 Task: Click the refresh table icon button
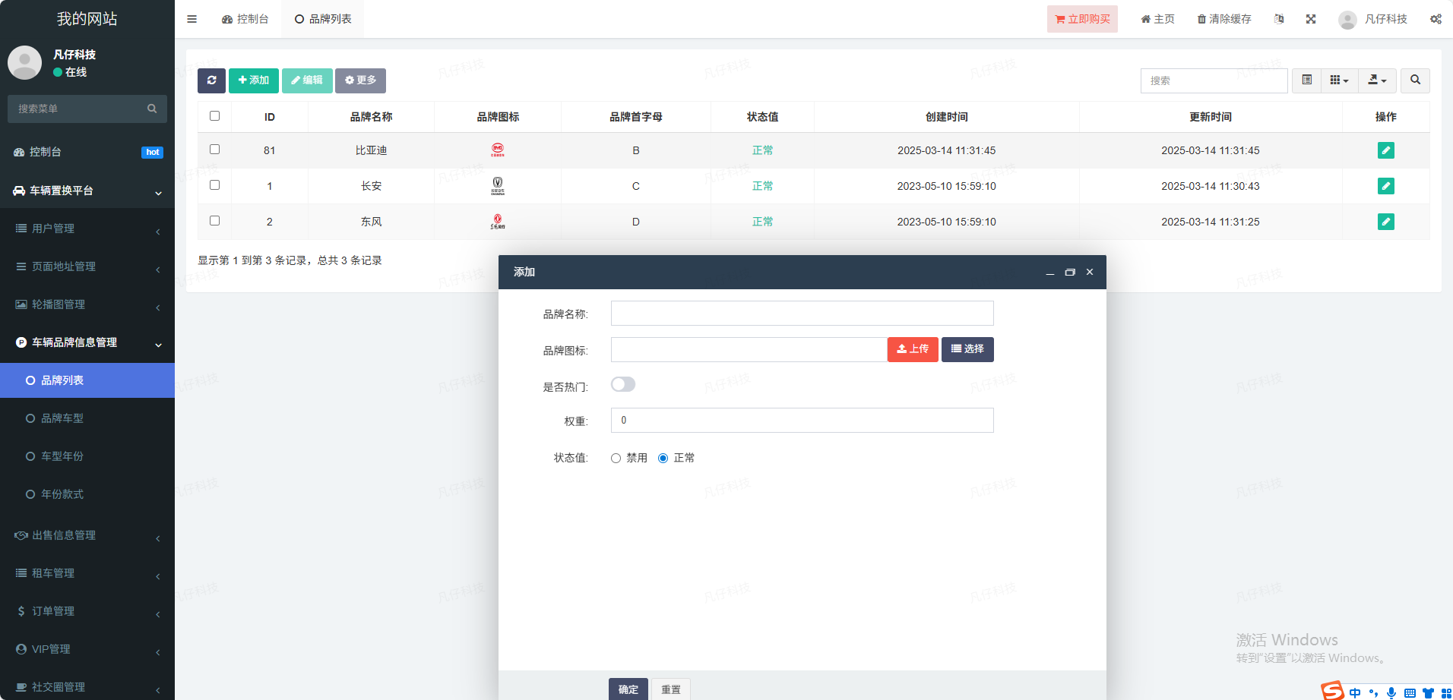211,80
